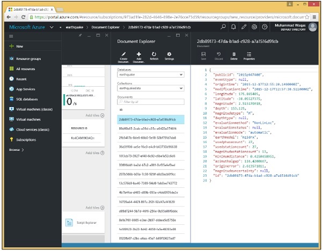Image resolution: width=322 pixels, height=251 pixels.
Task: Click the search magnifier in top bar
Action: [223, 27]
